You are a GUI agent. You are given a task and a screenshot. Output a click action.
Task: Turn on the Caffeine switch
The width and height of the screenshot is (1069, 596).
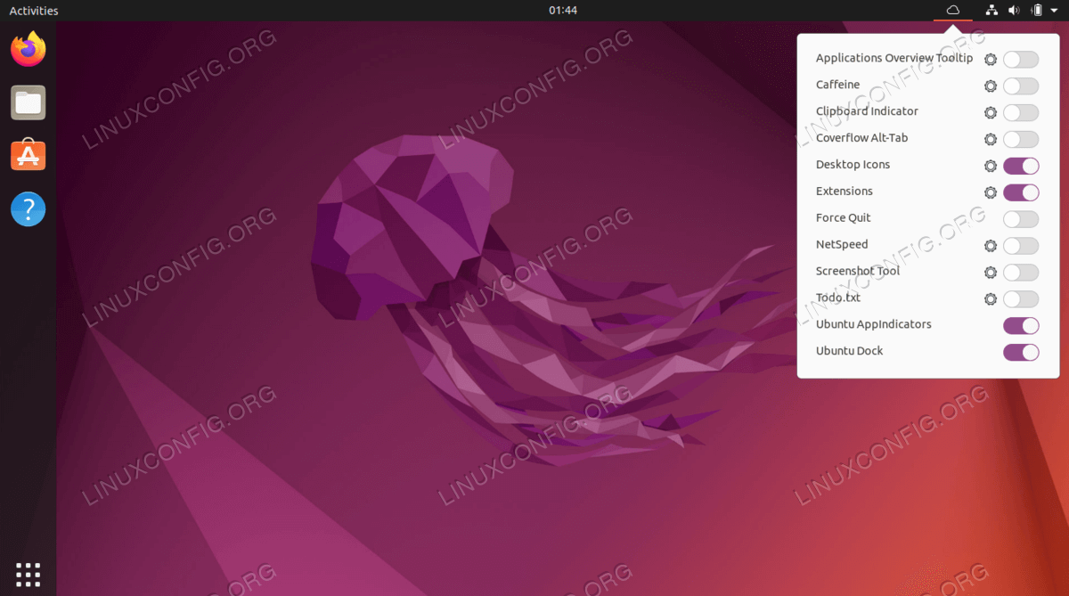1021,86
